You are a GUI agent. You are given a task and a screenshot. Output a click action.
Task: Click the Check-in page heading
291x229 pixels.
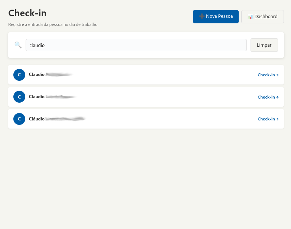(x=27, y=13)
